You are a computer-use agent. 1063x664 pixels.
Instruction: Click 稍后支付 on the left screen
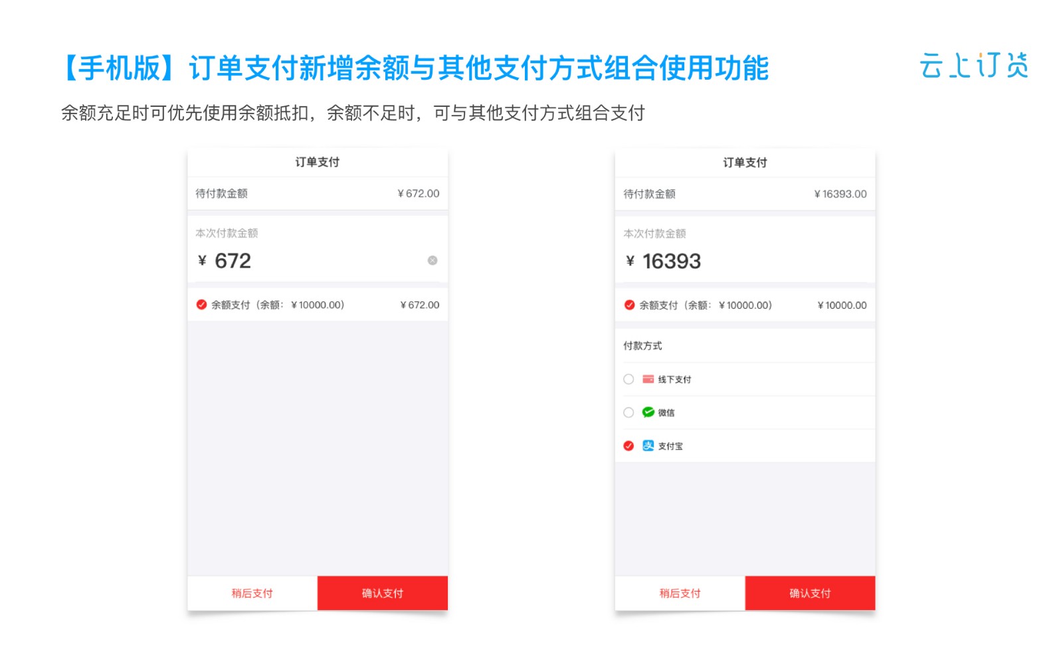pyautogui.click(x=252, y=593)
